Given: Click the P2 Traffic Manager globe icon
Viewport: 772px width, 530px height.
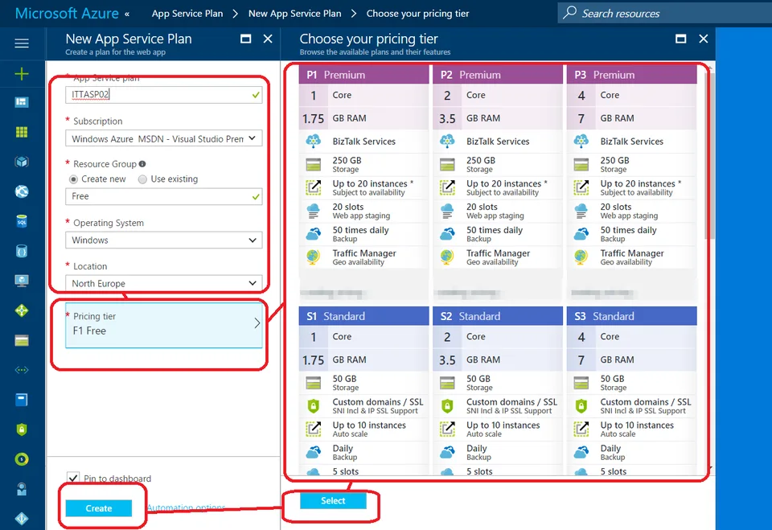Looking at the screenshot, I should [447, 257].
